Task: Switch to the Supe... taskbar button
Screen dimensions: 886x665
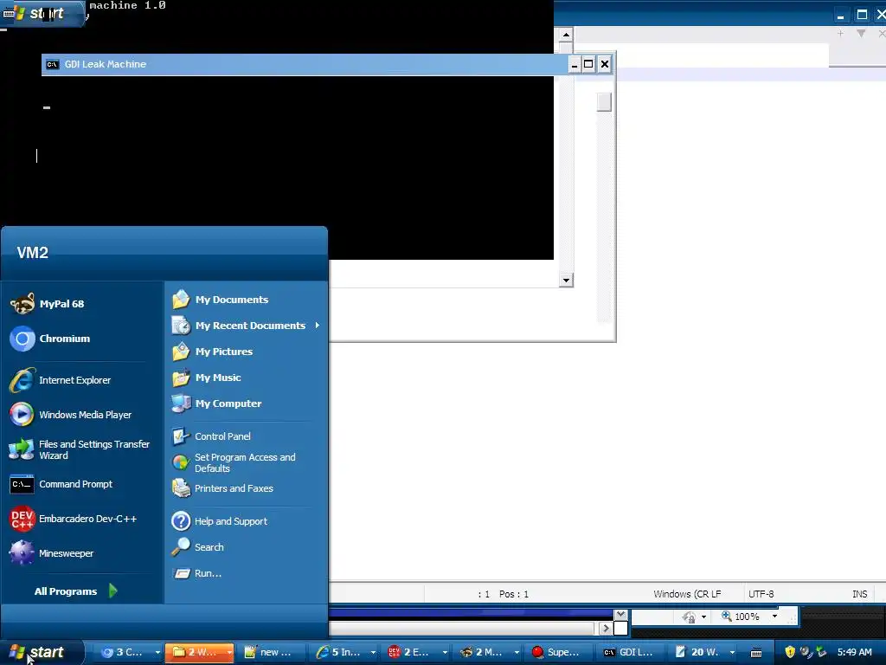Action: pos(560,652)
